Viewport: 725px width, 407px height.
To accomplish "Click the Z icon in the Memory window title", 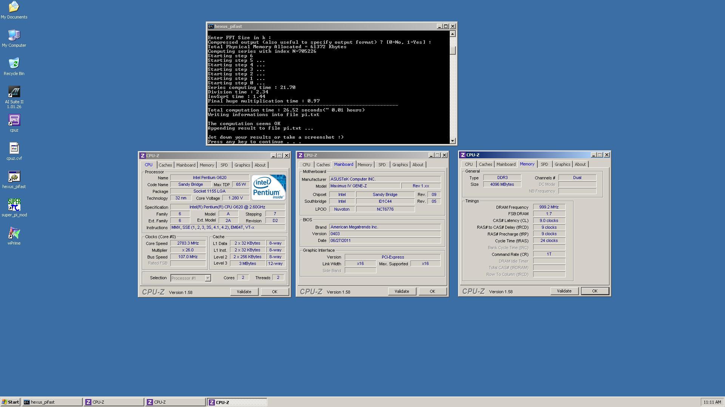I will click(463, 155).
